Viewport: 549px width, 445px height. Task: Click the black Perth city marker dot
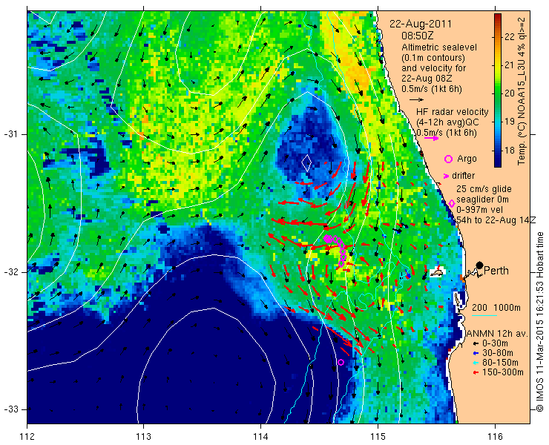tap(480, 265)
